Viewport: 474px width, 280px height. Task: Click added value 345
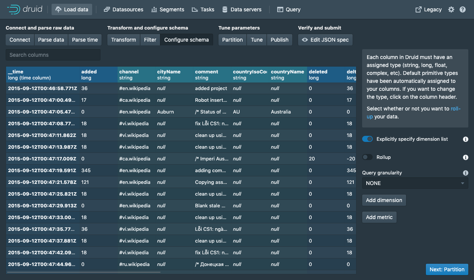(99, 171)
